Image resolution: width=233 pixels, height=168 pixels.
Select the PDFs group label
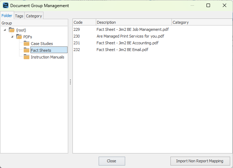pyautogui.click(x=28, y=37)
